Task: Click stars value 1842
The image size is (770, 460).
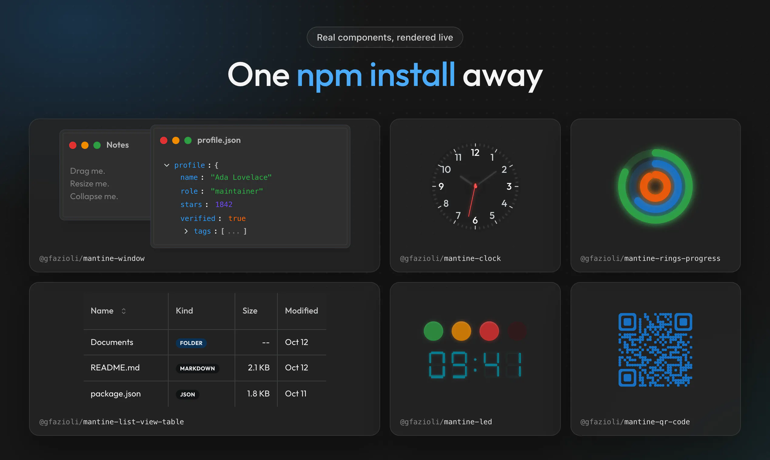Action: (223, 205)
